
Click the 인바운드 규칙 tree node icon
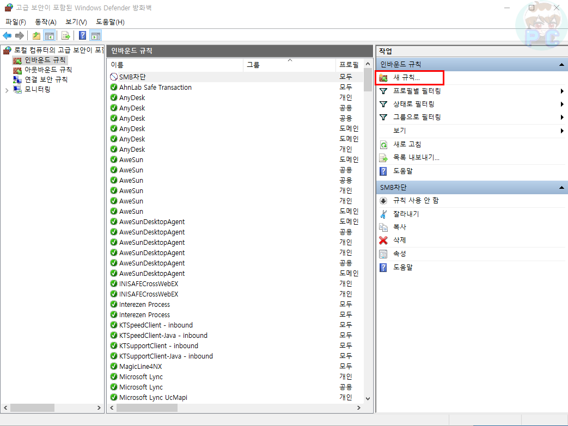pos(17,60)
